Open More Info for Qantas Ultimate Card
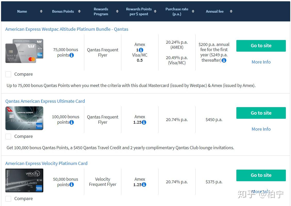Image resolution: width=291 pixels, height=206 pixels. click(261, 129)
